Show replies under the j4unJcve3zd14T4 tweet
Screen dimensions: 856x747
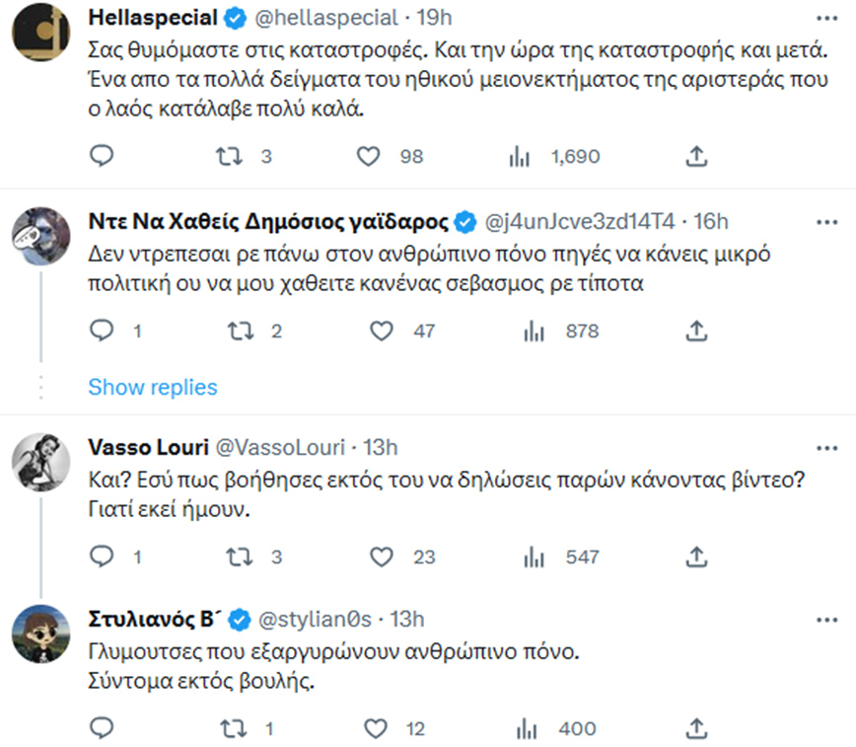pos(153,387)
